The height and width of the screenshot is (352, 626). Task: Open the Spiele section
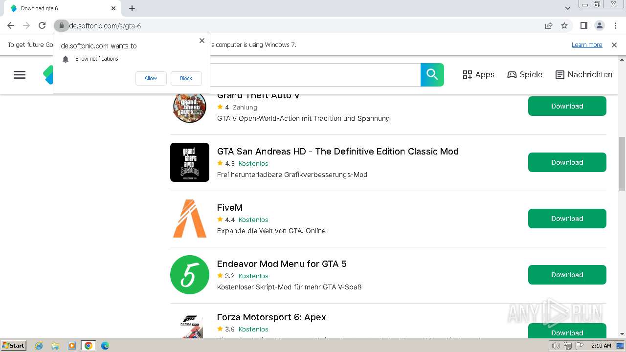click(525, 75)
